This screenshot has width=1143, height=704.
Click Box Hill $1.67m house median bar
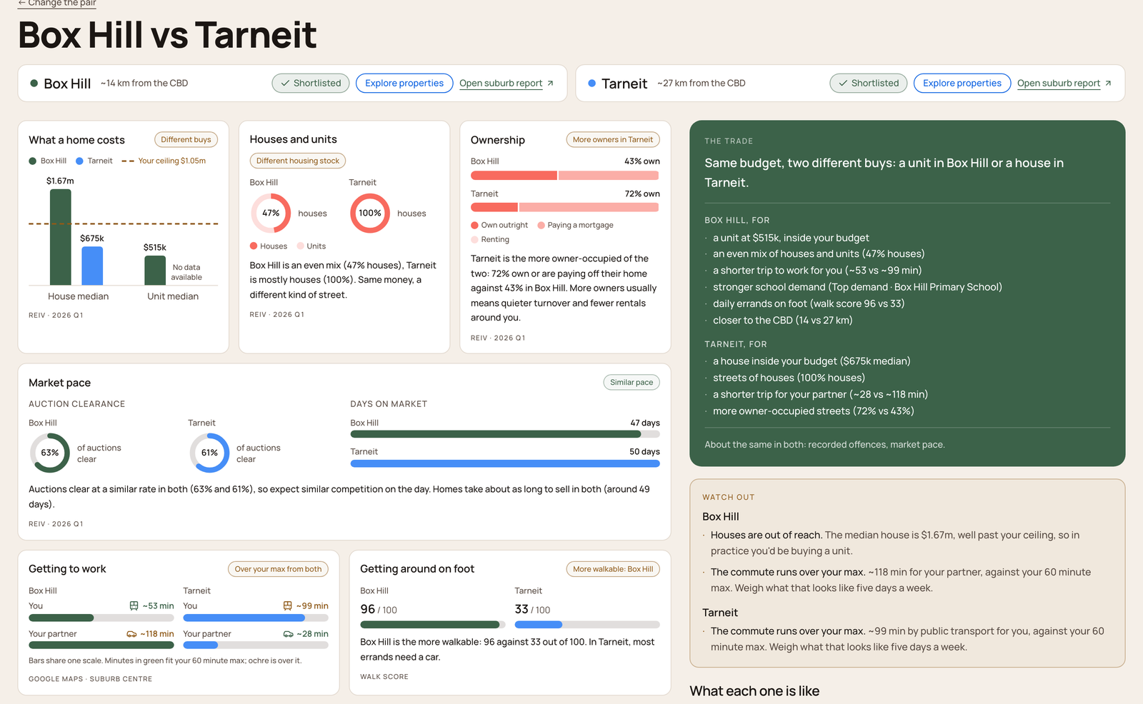[x=61, y=237]
